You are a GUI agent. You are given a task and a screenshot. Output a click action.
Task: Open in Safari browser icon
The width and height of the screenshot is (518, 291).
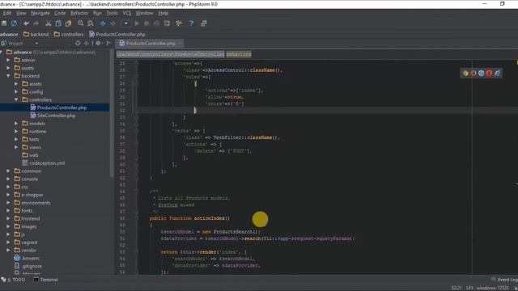pos(482,74)
